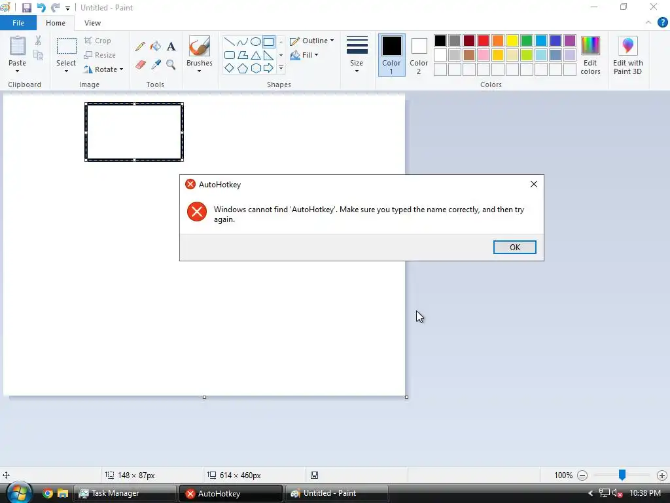This screenshot has width=670, height=503.
Task: Click the Copy icon in Clipboard group
Action: 38,55
